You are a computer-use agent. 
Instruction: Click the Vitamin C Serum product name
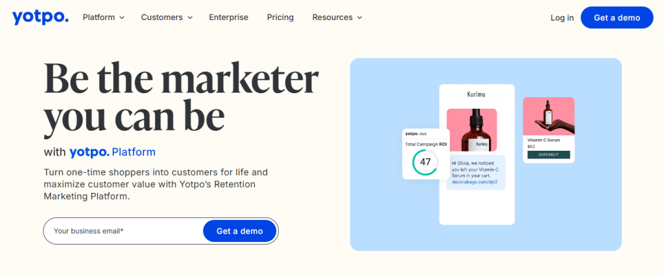pyautogui.click(x=543, y=140)
